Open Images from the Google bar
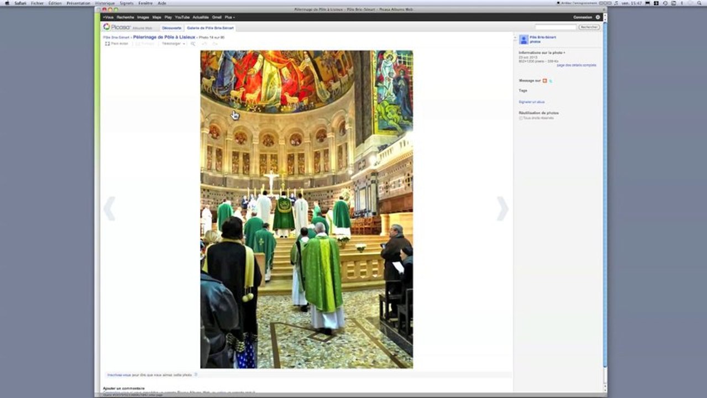Viewport: 707px width, 398px height. coord(143,17)
